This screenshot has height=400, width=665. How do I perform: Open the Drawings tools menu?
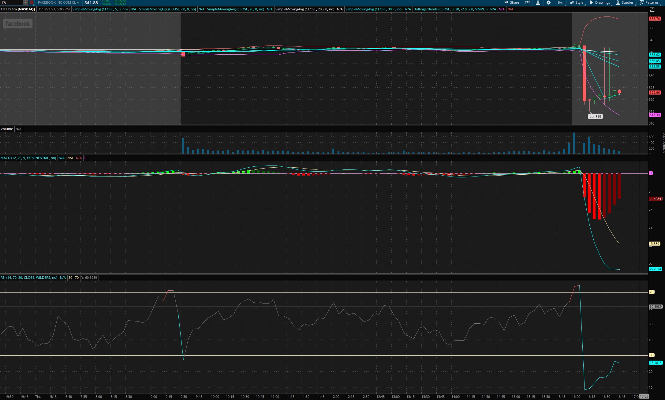pos(600,2)
